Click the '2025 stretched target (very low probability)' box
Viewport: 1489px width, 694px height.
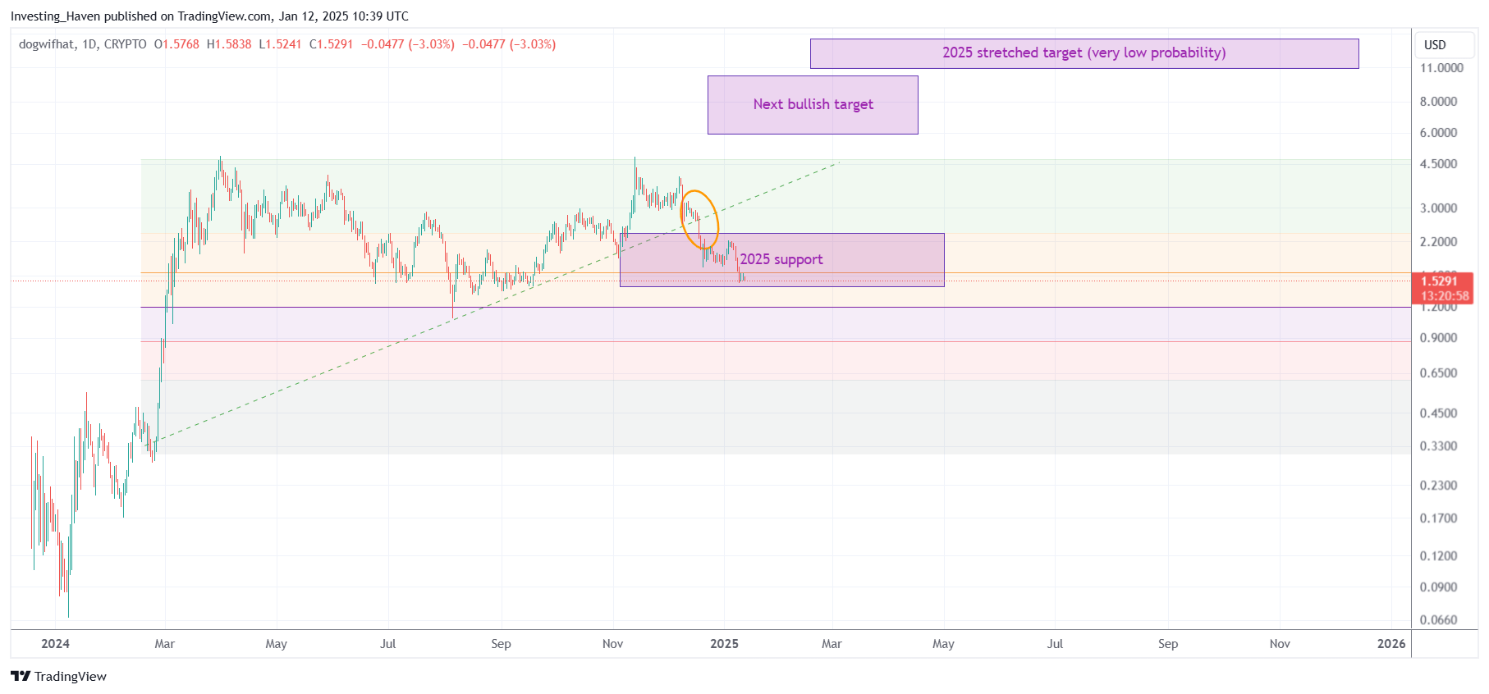pos(1084,53)
